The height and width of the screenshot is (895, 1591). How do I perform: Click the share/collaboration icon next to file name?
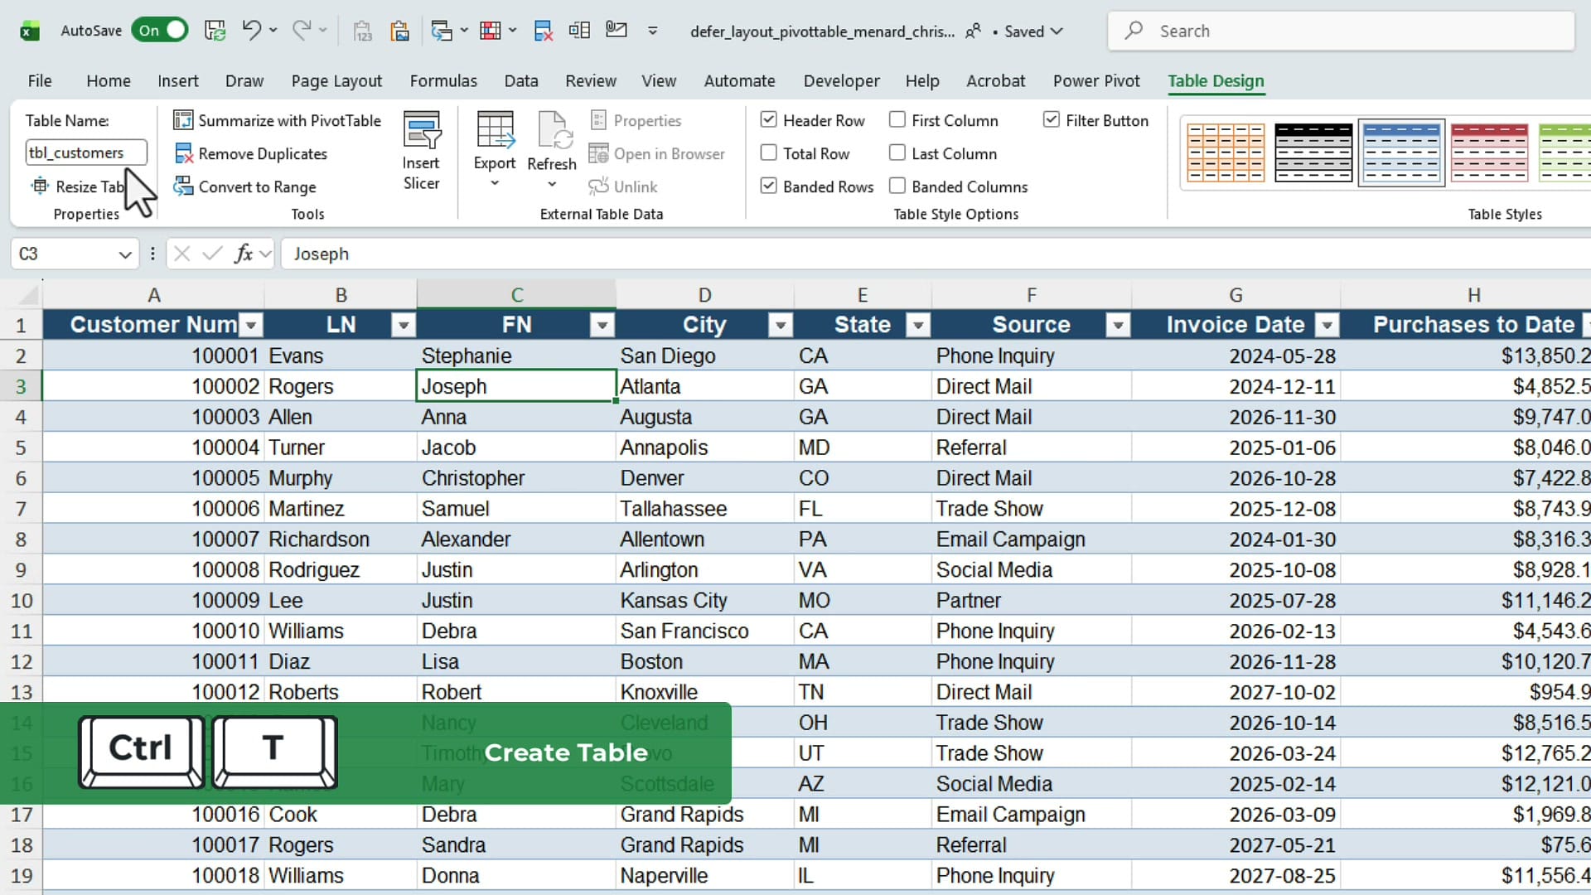[x=974, y=31]
